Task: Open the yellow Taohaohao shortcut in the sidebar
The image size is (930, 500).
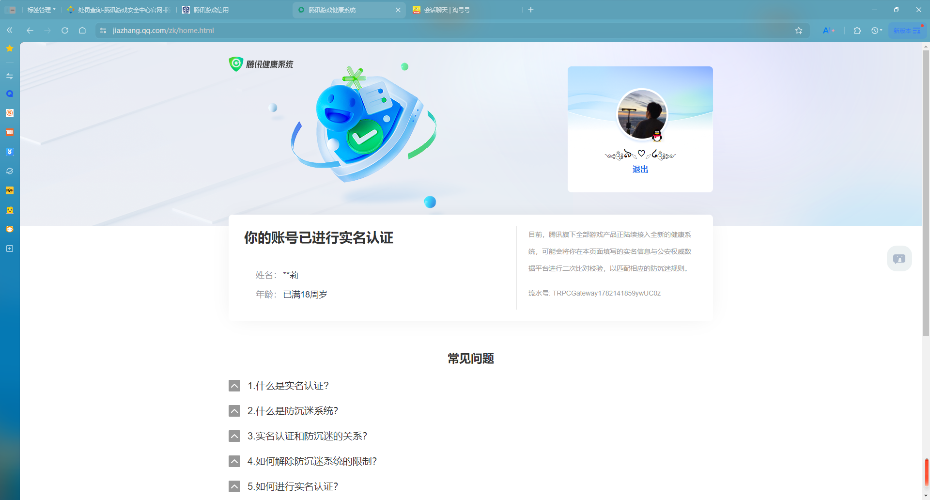Action: (10, 190)
